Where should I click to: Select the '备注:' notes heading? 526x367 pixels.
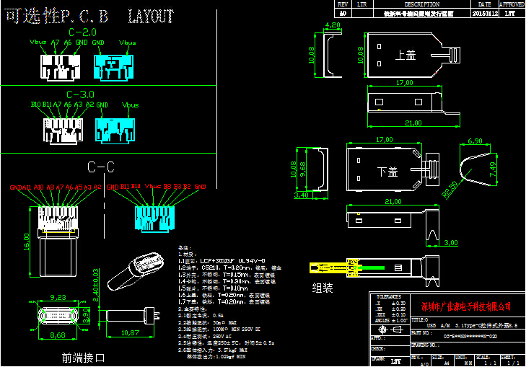pos(185,248)
